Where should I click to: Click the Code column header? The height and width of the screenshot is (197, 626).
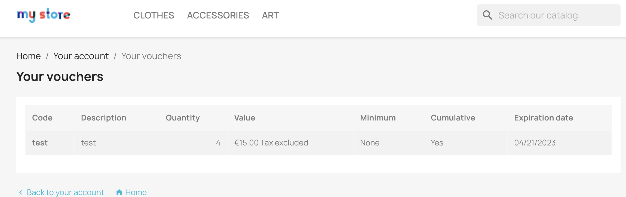42,117
